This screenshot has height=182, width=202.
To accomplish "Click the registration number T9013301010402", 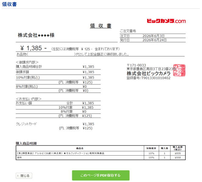I will [x=156, y=78].
